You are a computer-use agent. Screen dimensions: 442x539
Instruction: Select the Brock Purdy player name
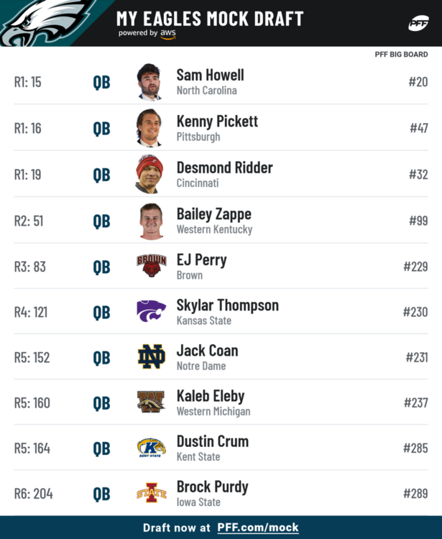[213, 487]
